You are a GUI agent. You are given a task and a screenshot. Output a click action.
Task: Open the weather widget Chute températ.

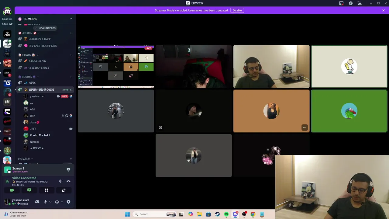16,214
